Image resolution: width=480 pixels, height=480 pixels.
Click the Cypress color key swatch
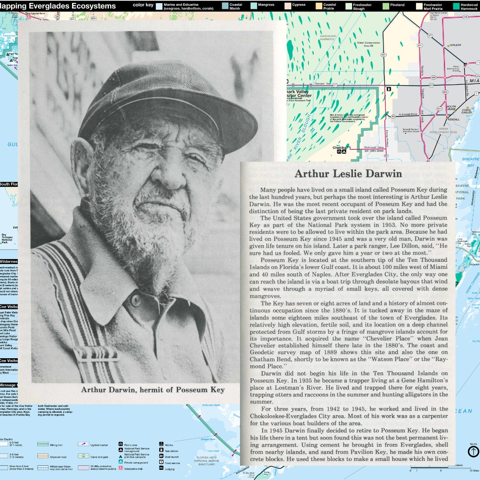coord(288,6)
